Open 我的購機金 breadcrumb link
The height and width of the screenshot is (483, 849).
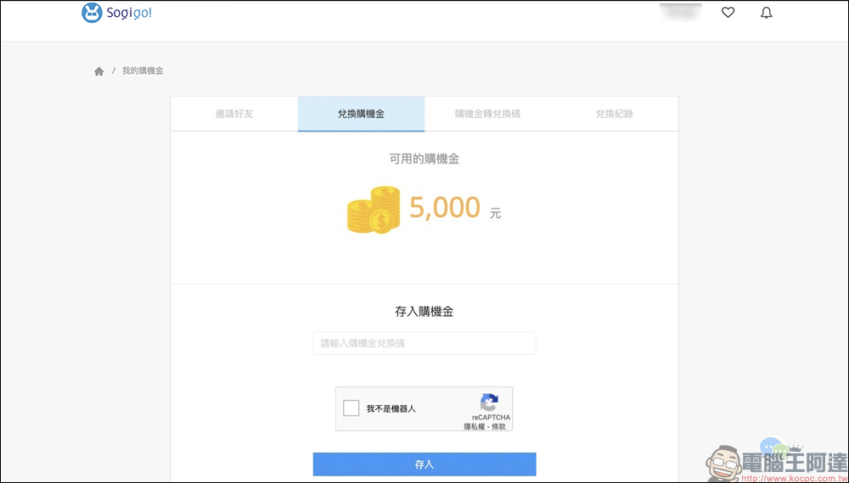coord(143,71)
